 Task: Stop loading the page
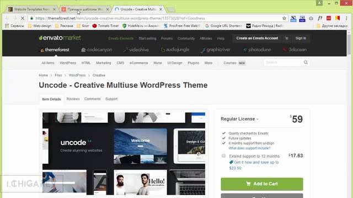coord(23,18)
